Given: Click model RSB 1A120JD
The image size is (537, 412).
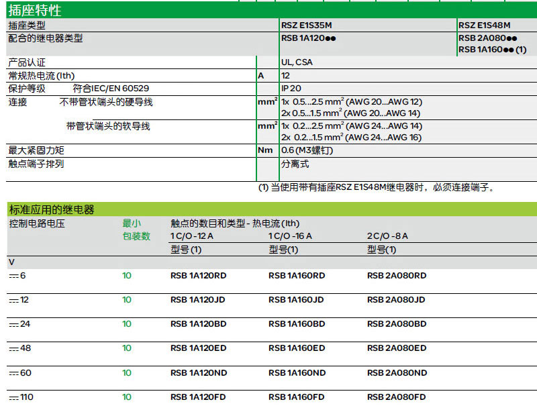Looking at the screenshot, I should (x=197, y=300).
